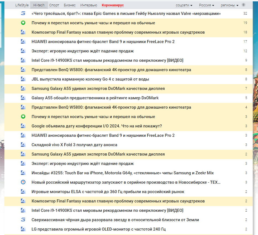Click source icon beside Epic Games headline
Image resolution: width=258 pixels, height=235 pixels.
click(x=23, y=13)
